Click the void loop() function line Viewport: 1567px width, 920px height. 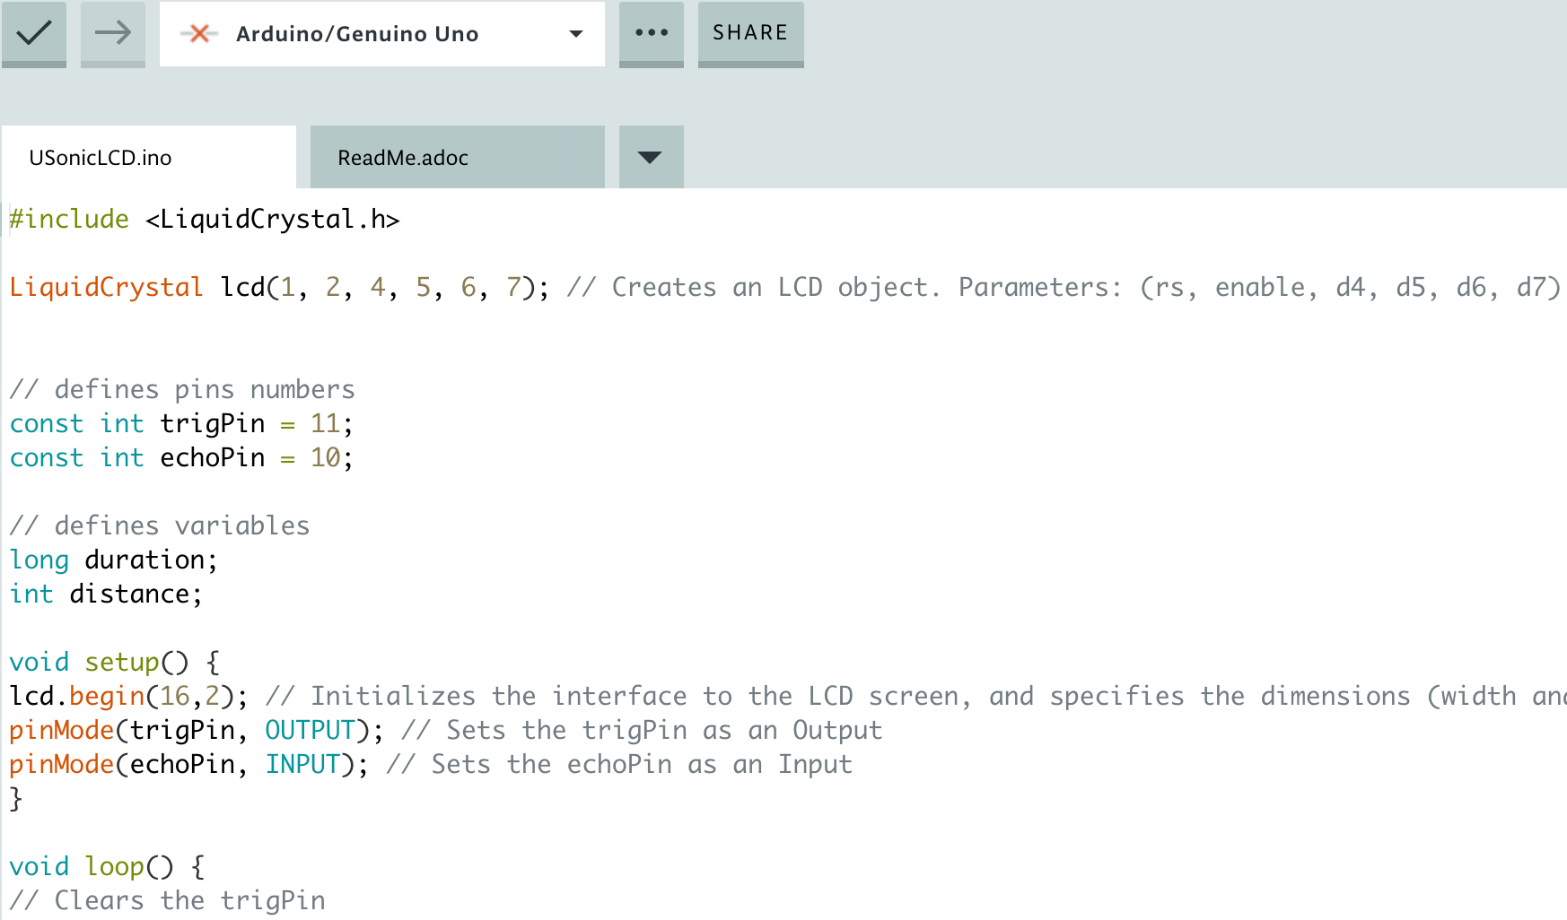coord(107,866)
